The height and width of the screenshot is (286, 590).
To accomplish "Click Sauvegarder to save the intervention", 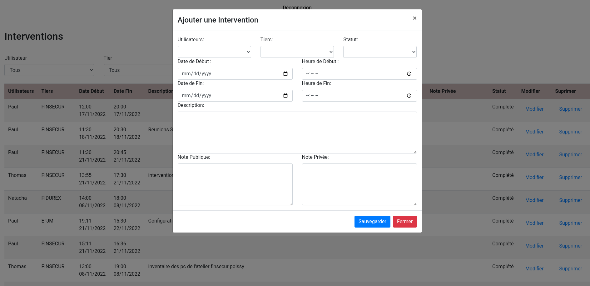I will point(372,221).
